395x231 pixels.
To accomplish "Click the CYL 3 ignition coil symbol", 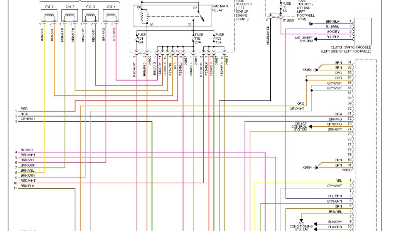I will coord(90,17).
